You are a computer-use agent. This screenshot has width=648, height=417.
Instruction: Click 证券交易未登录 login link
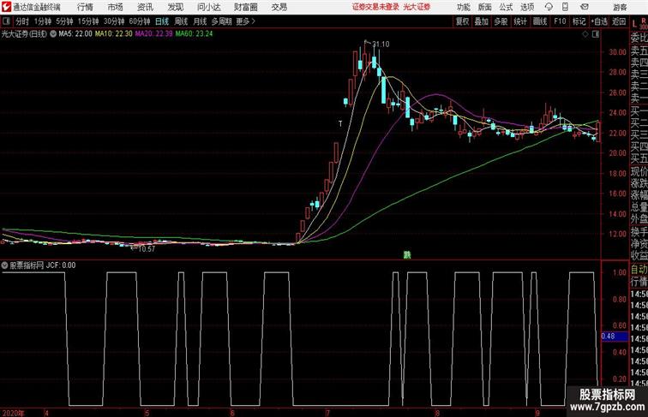click(x=375, y=7)
